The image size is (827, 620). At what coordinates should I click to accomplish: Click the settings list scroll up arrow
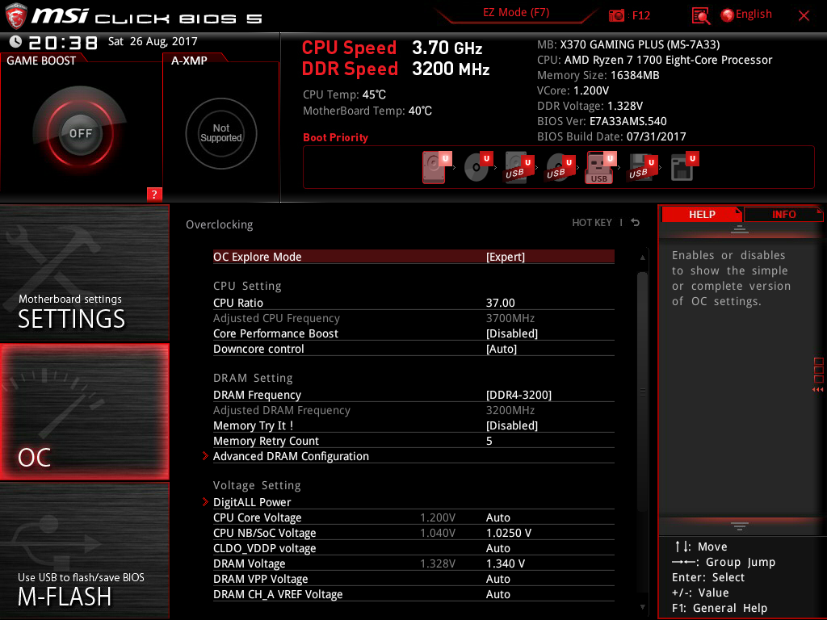tap(642, 258)
